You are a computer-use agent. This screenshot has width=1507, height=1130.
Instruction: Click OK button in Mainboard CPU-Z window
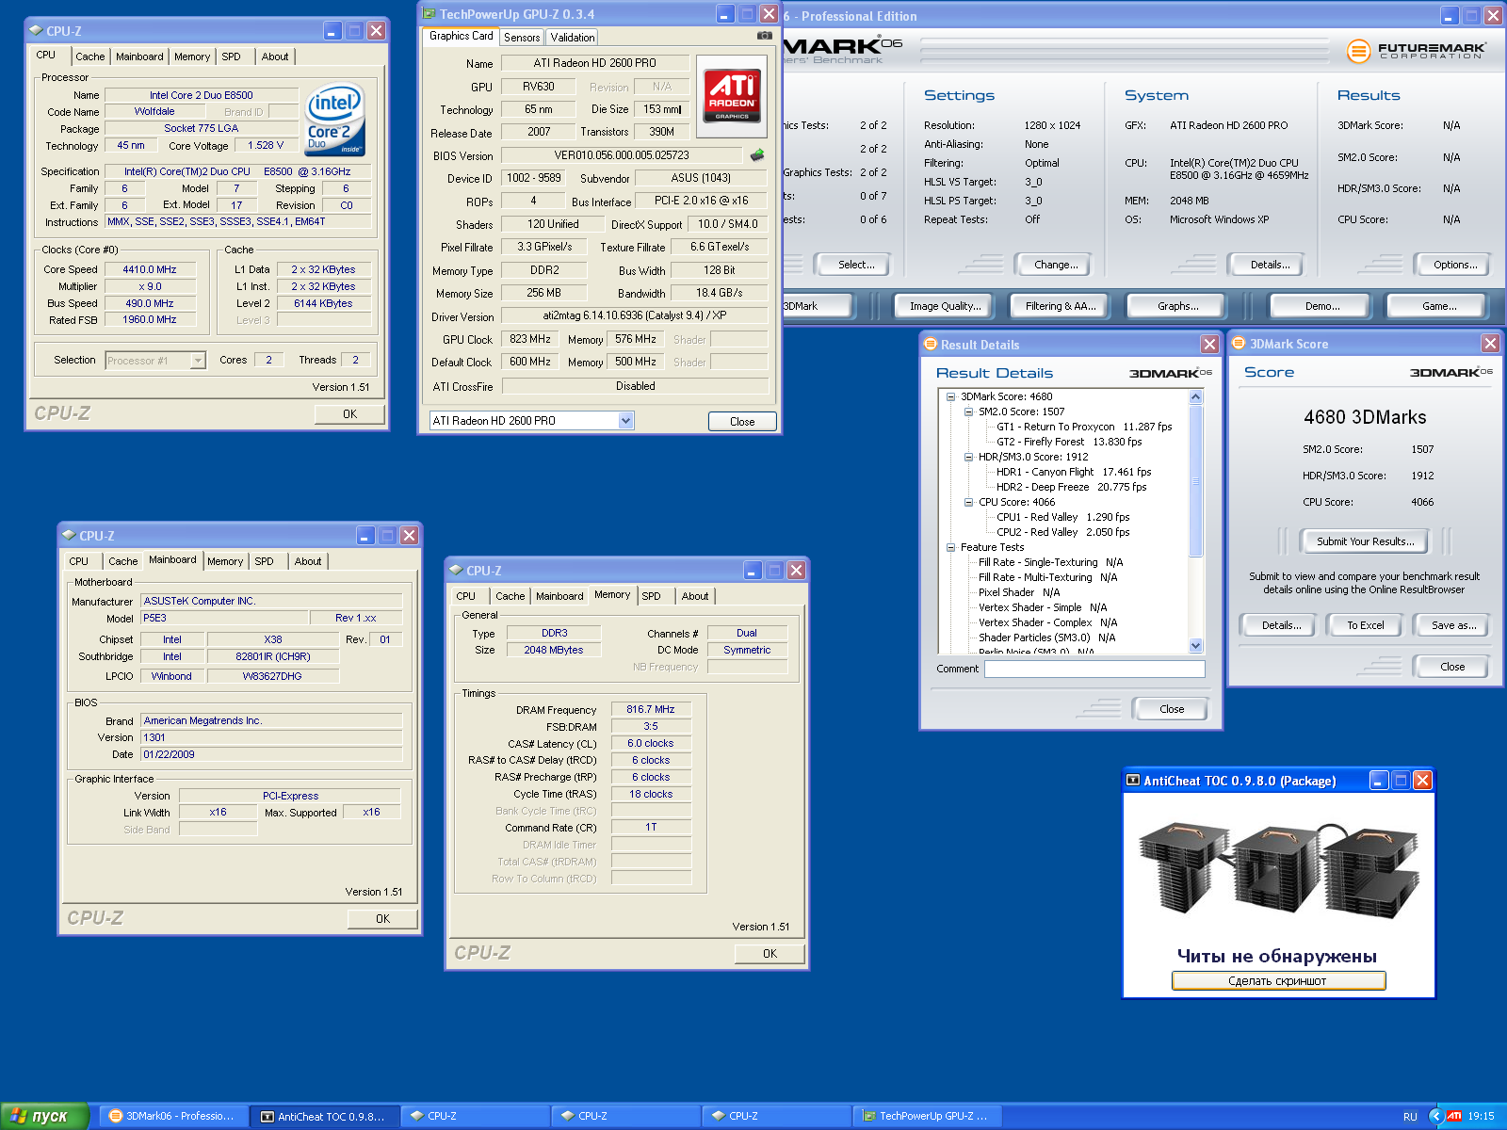click(382, 919)
